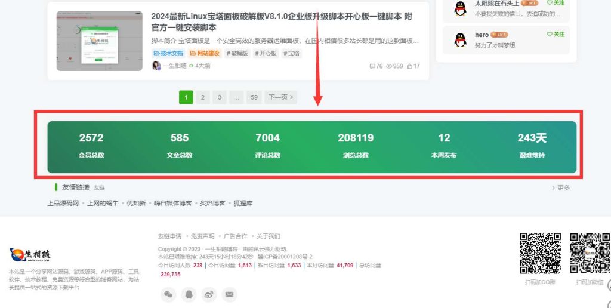Screen dimensions: 611x308
Task: Open the WeChat social icon in footer
Action: 168,294
